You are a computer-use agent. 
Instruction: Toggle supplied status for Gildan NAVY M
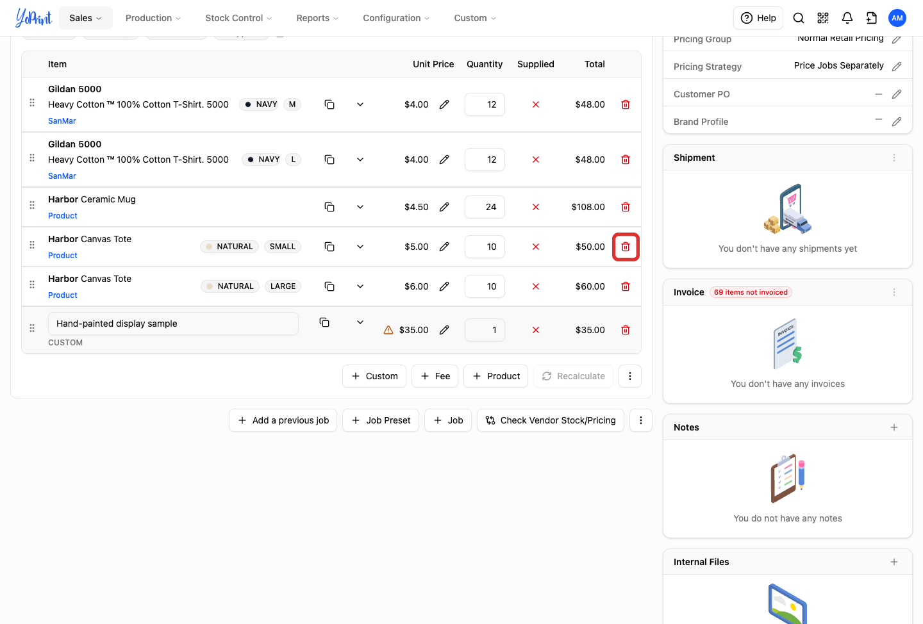tap(536, 104)
